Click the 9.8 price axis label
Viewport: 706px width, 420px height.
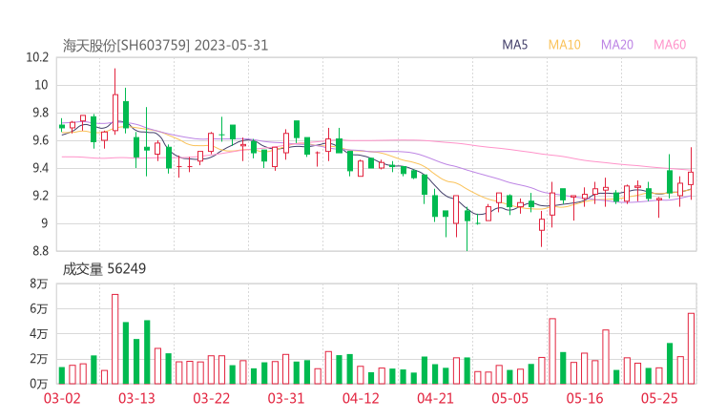pos(40,113)
